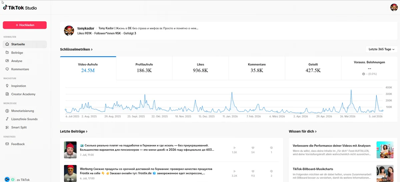The width and height of the screenshot is (400, 182).
Task: Click the chart's first data point at 6. Juli 2025
Action: coord(66,109)
